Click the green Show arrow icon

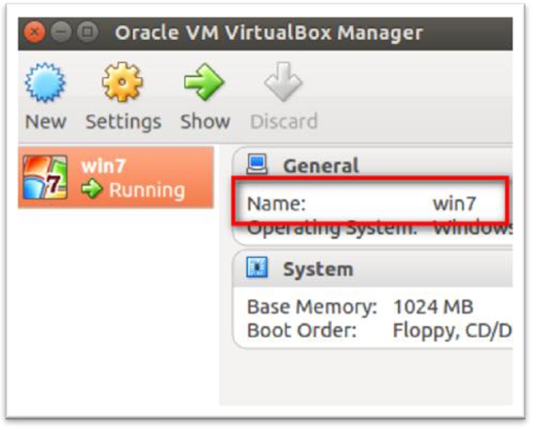click(203, 82)
